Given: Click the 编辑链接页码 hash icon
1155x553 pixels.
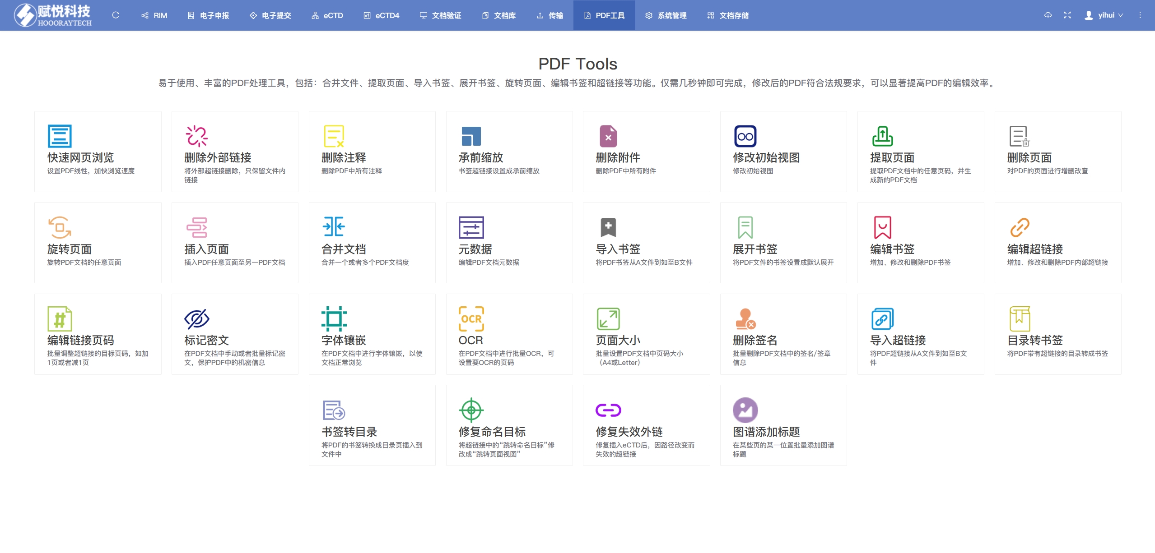Looking at the screenshot, I should pyautogui.click(x=60, y=319).
